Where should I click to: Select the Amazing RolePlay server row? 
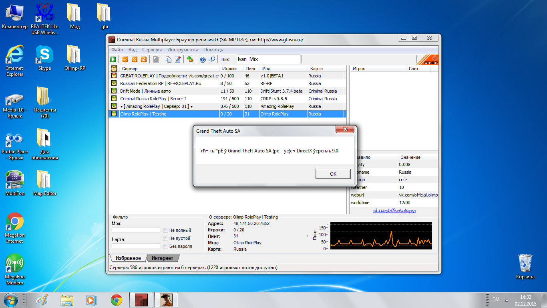click(227, 106)
